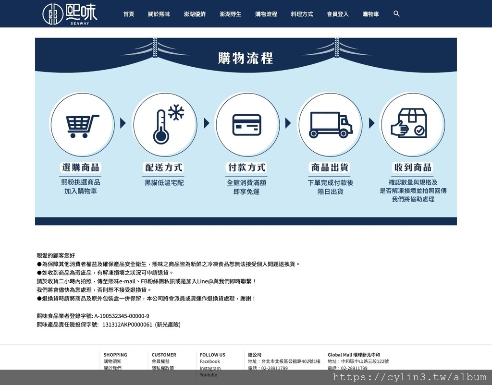Go to 首頁 in navigation
The height and width of the screenshot is (385, 492).
point(129,14)
